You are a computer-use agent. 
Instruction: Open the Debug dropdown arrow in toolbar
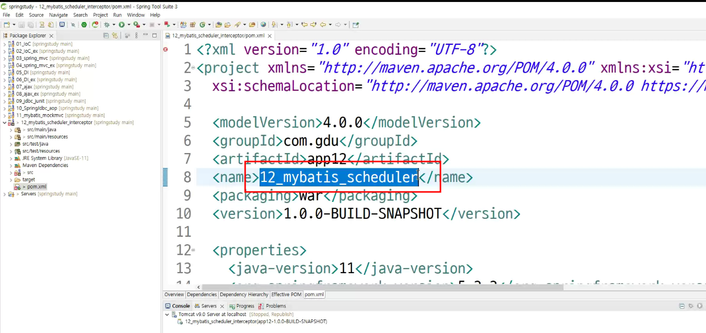tap(114, 24)
